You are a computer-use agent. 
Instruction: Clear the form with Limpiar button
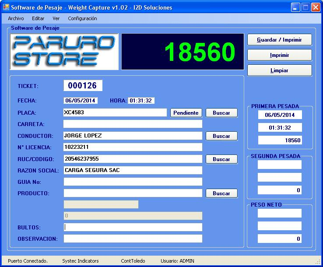coord(279,70)
